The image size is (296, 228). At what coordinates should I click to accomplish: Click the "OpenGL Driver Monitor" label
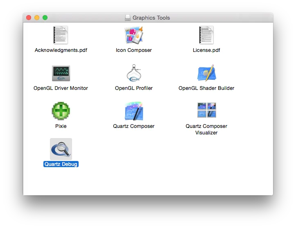pyautogui.click(x=61, y=88)
